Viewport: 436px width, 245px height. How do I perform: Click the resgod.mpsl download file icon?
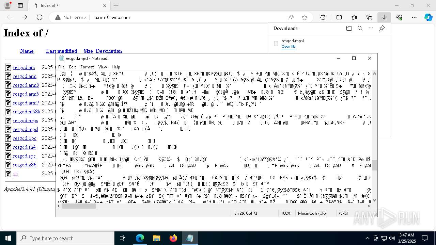coord(276,44)
